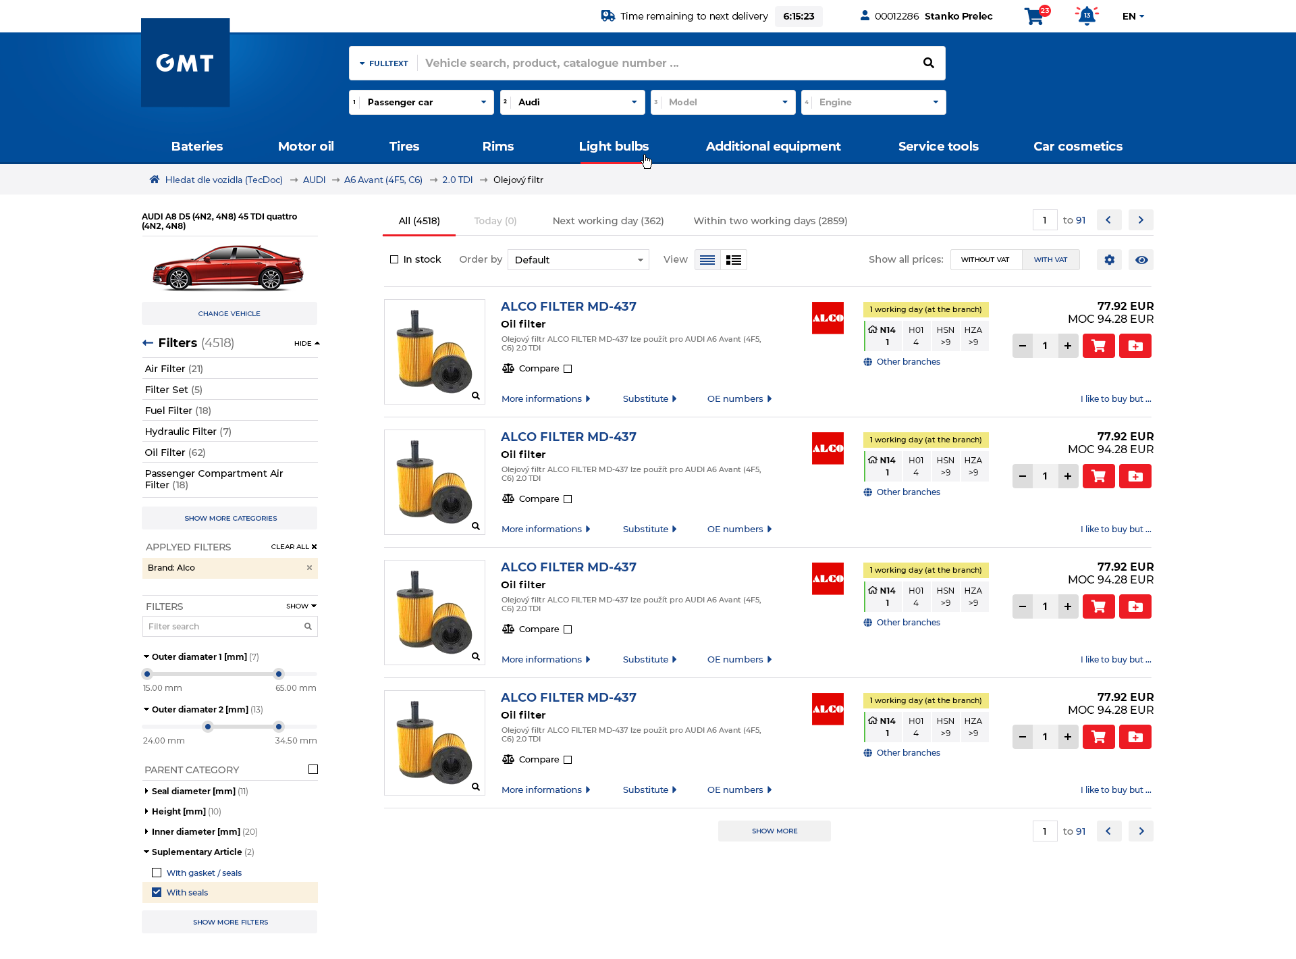Open Oil Filter (62) category
The width and height of the screenshot is (1296, 959).
point(175,452)
